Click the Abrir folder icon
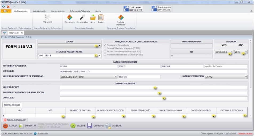 (93, 18)
